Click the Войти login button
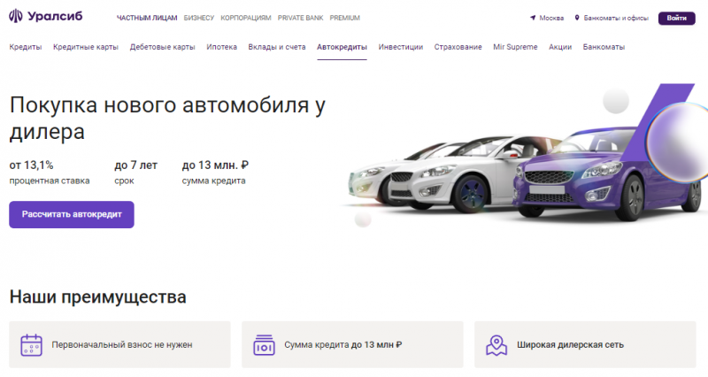Image resolution: width=708 pixels, height=377 pixels. (x=676, y=18)
